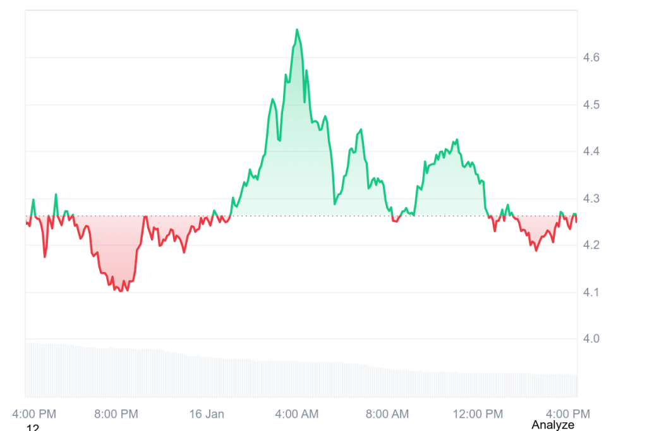This screenshot has height=431, width=647.
Task: Click the 4.6 price axis label
Action: [x=591, y=58]
